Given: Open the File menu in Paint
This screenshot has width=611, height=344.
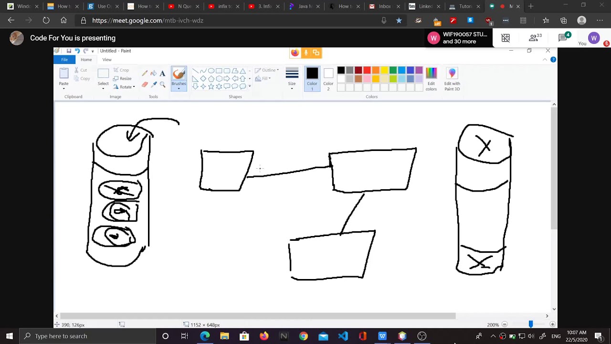Looking at the screenshot, I should point(64,60).
